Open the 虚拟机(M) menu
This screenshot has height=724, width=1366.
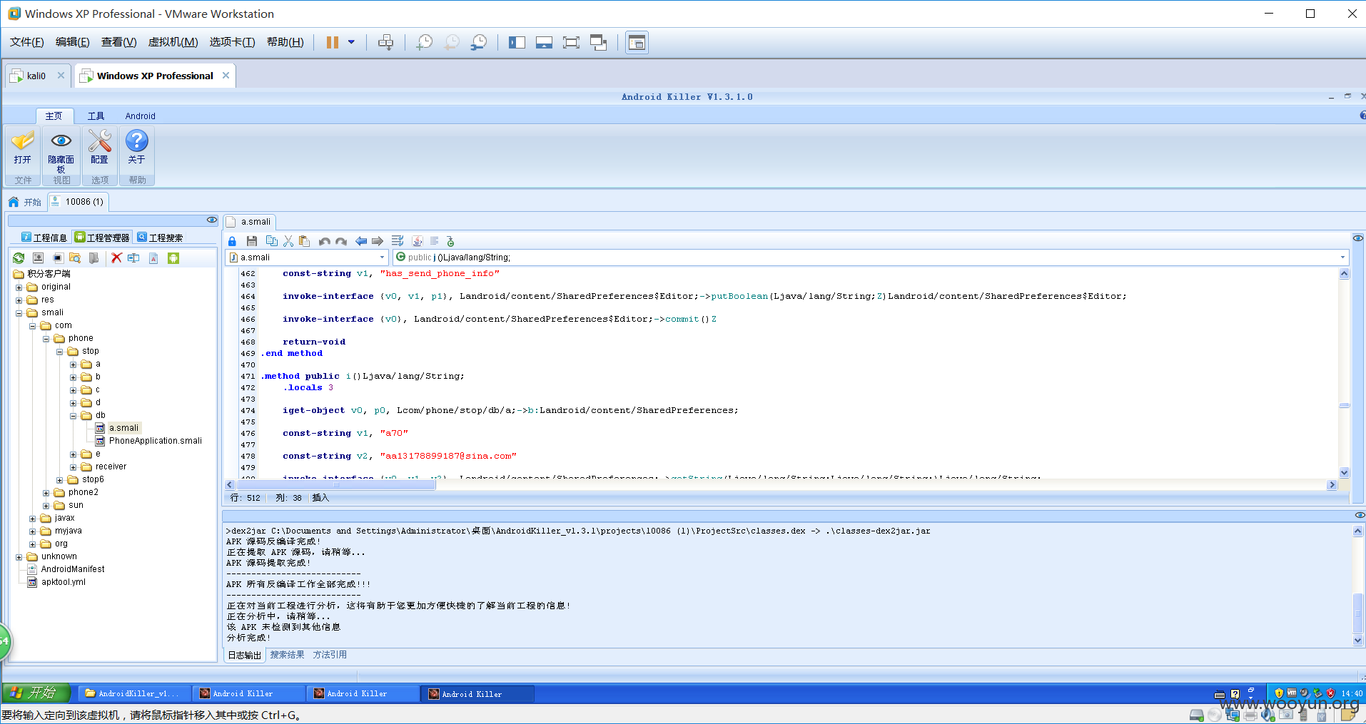point(173,42)
